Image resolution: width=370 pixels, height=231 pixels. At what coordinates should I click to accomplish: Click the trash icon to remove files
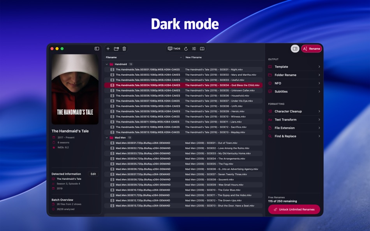click(124, 49)
